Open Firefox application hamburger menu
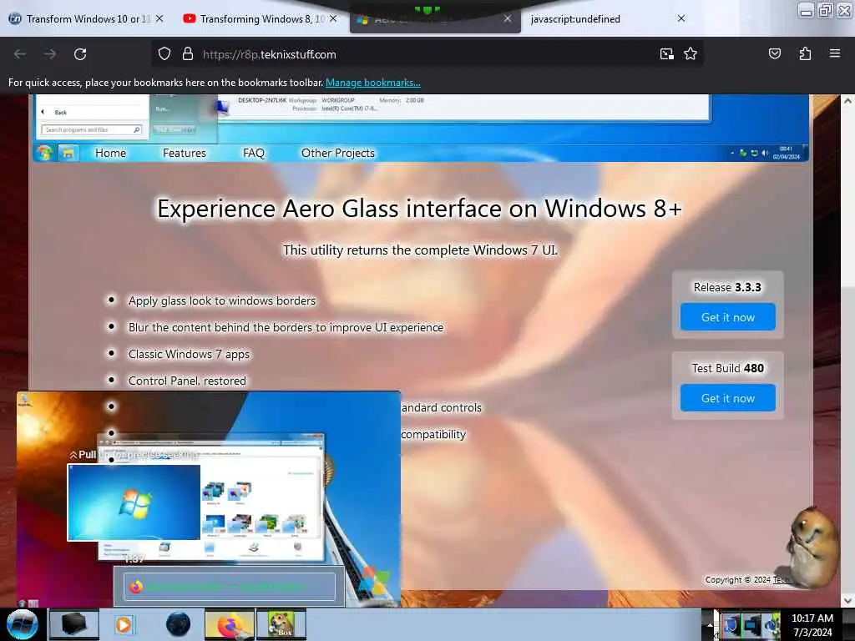The height and width of the screenshot is (641, 855). click(834, 54)
